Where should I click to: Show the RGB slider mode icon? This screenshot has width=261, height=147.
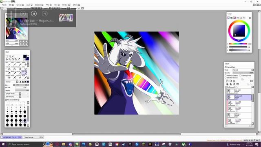coord(232,18)
